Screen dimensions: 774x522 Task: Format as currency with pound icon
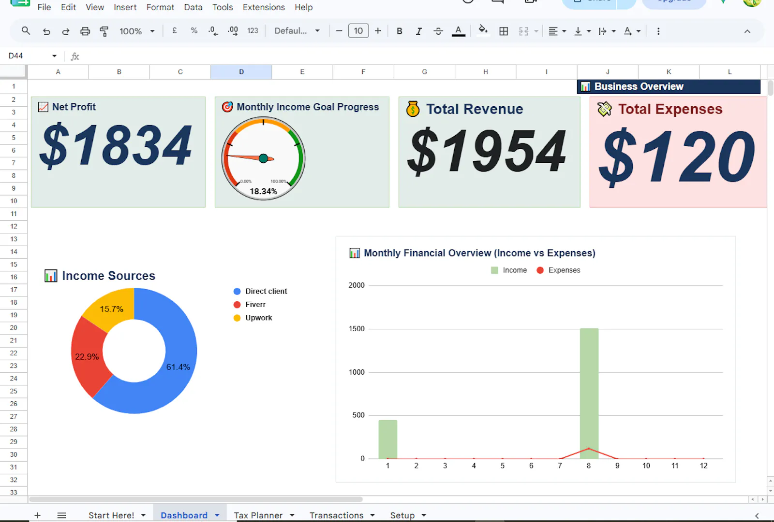coord(175,31)
